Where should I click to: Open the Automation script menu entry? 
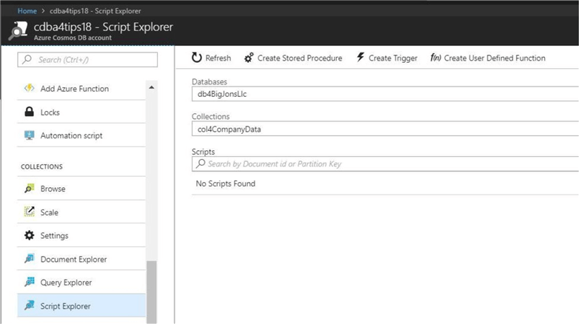[x=81, y=135]
